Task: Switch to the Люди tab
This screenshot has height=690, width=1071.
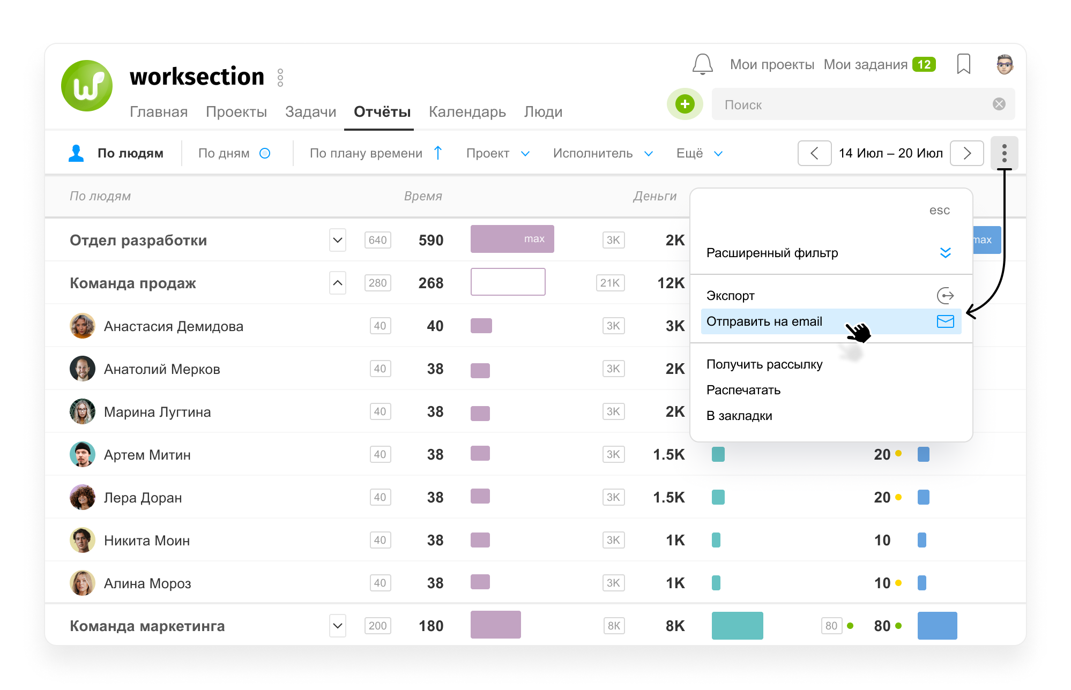Action: 543,111
